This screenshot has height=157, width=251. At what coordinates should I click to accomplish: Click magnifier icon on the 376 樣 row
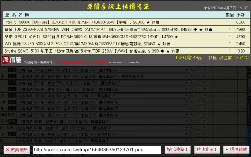pyautogui.click(x=191, y=108)
